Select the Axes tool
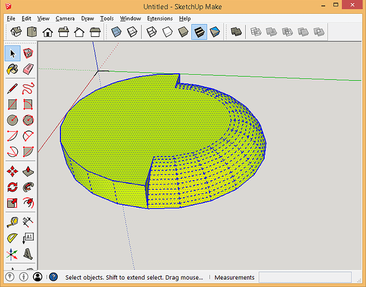The height and width of the screenshot is (287, 366). coord(13,254)
